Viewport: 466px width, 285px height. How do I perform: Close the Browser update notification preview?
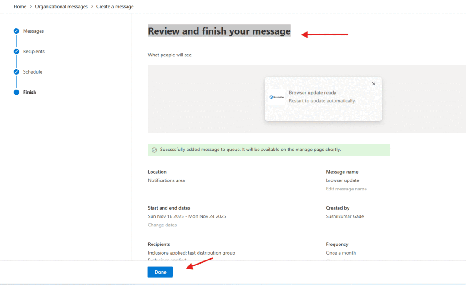[374, 84]
